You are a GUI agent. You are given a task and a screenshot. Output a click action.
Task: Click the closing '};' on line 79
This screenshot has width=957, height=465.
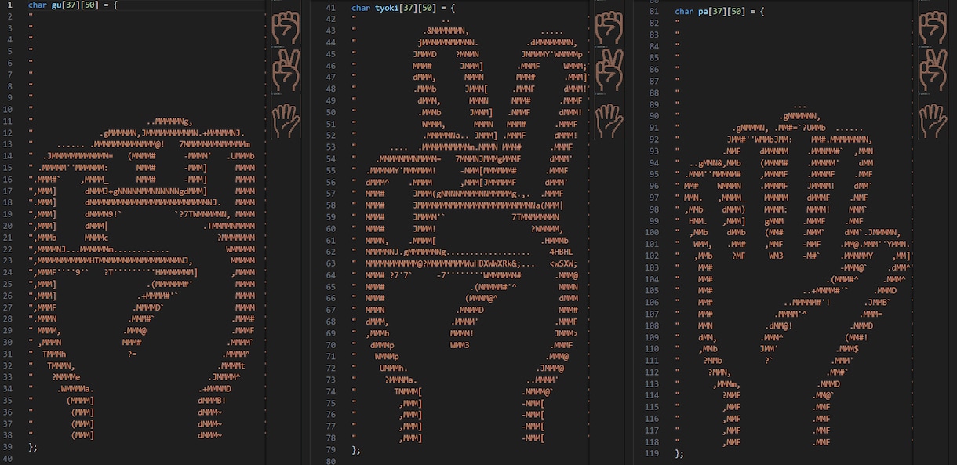356,450
